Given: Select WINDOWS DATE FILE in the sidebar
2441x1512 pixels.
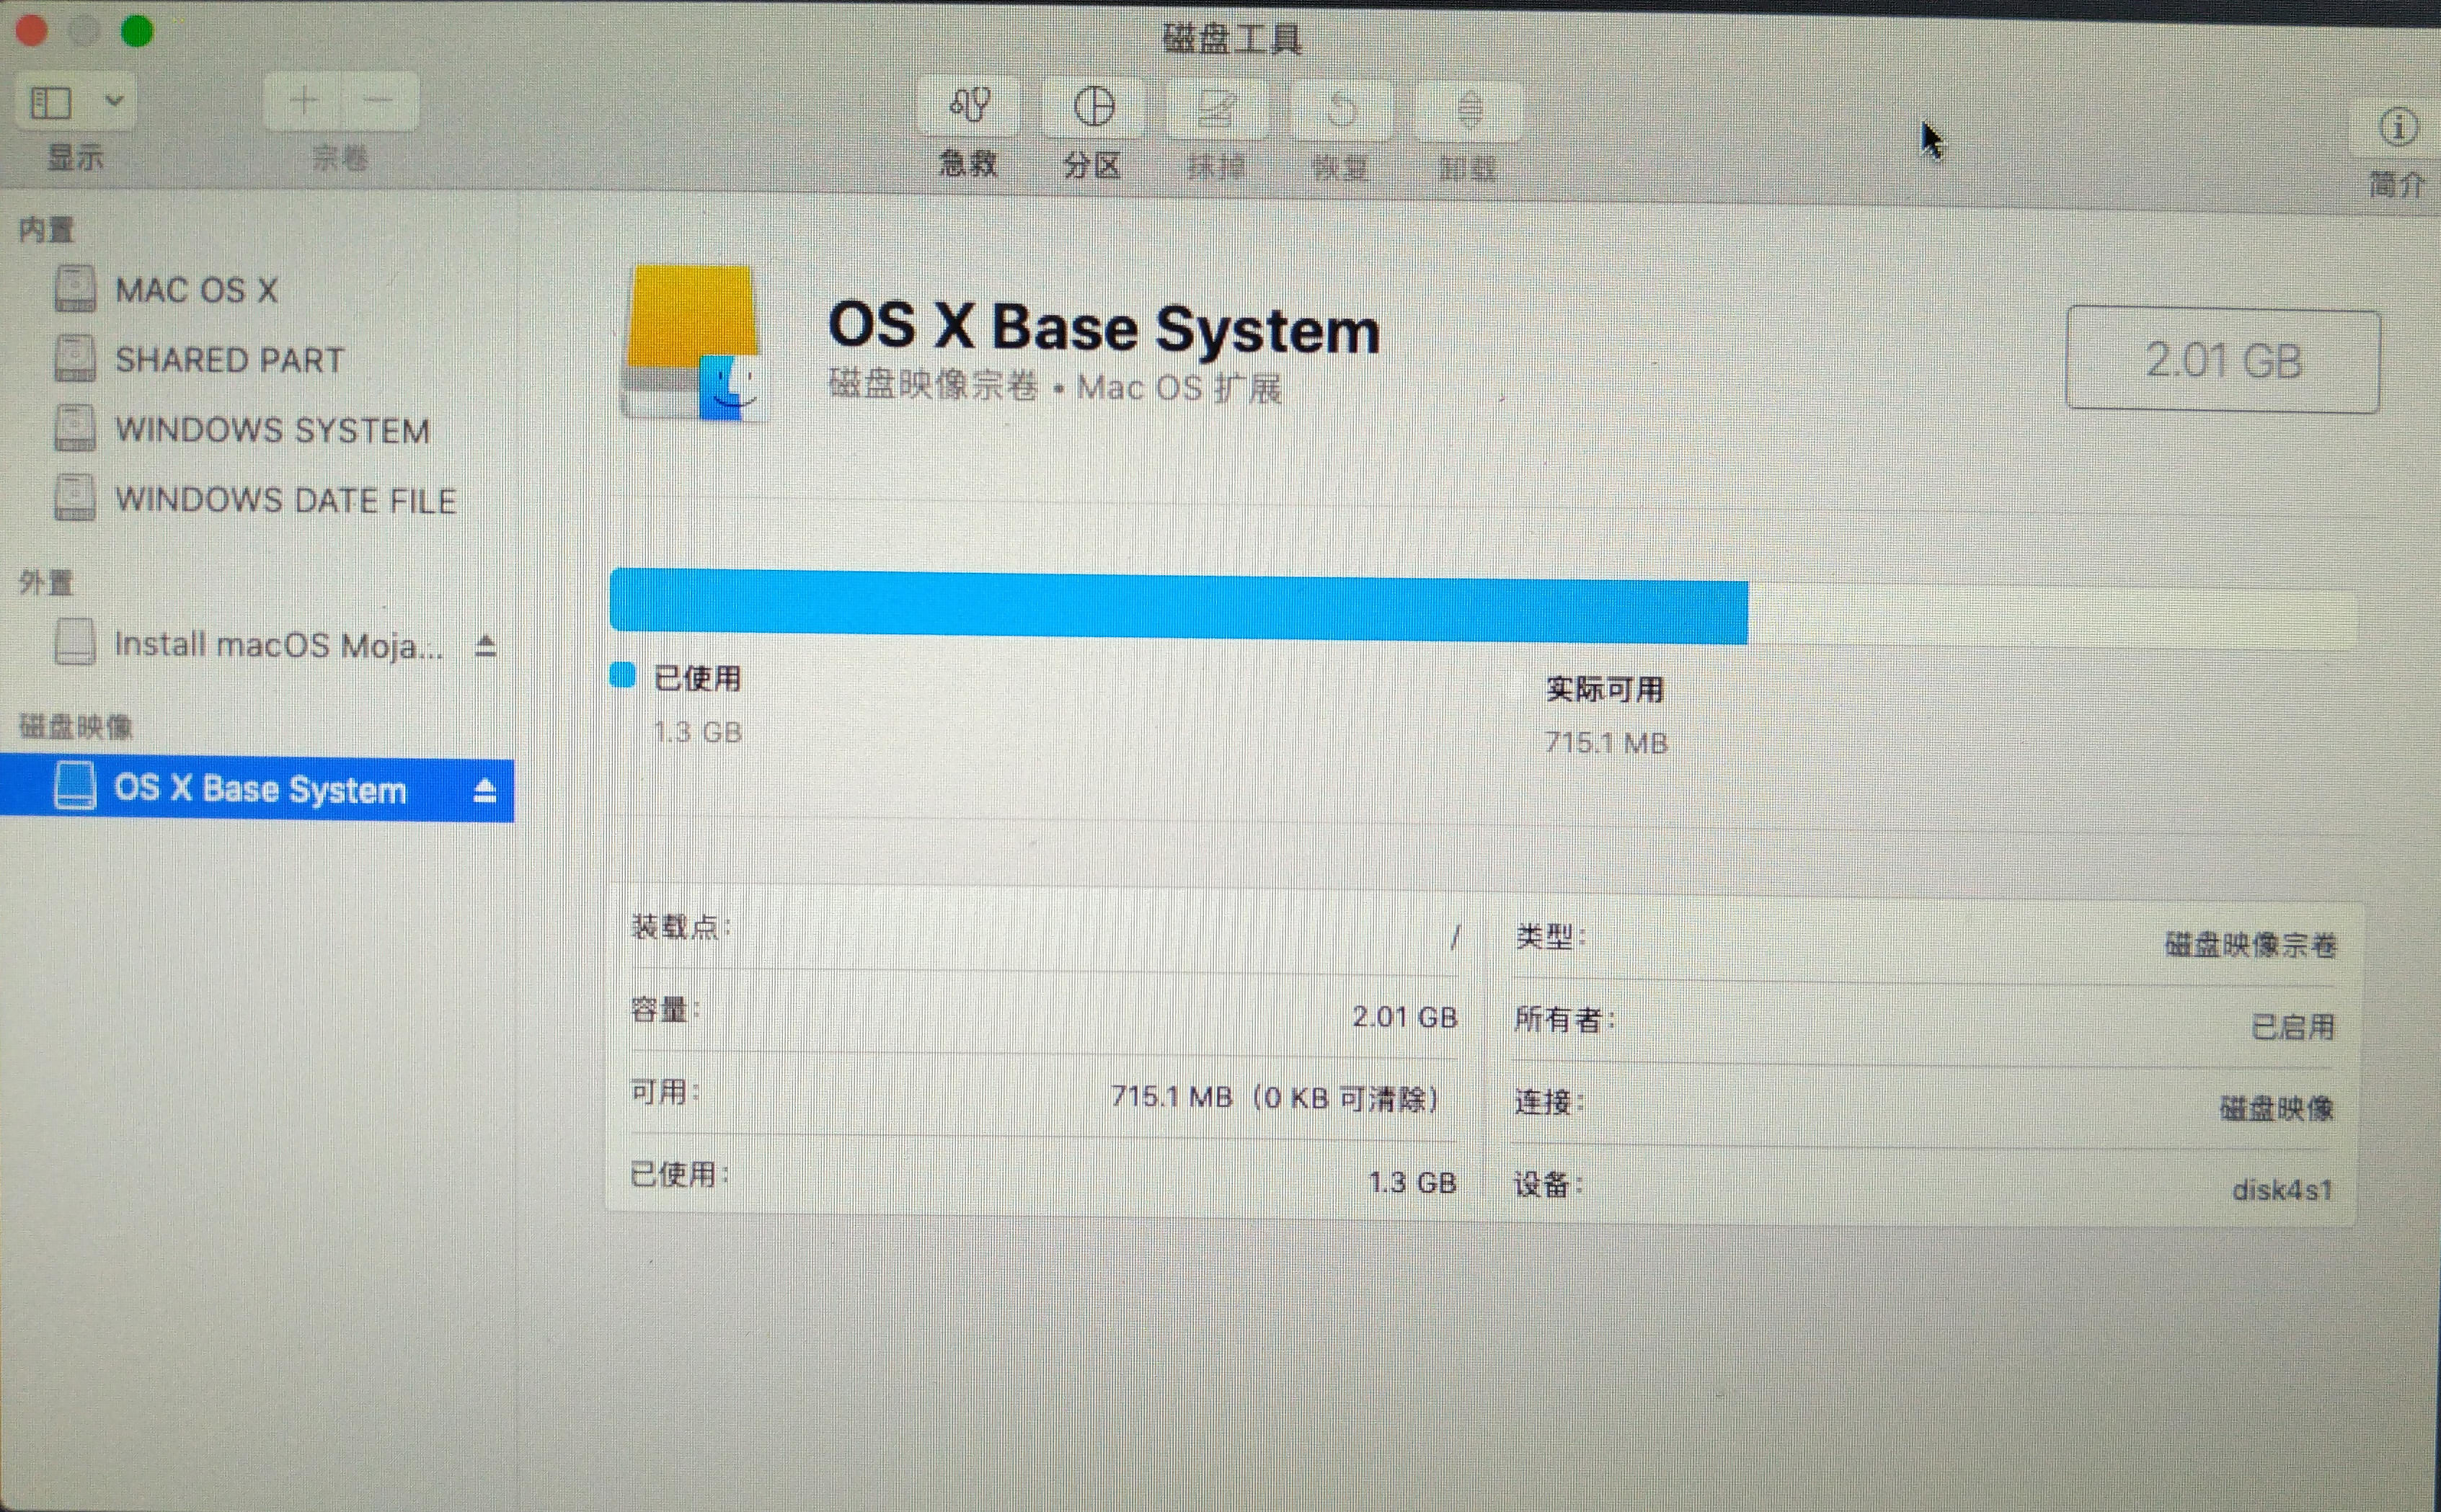Looking at the screenshot, I should [286, 499].
